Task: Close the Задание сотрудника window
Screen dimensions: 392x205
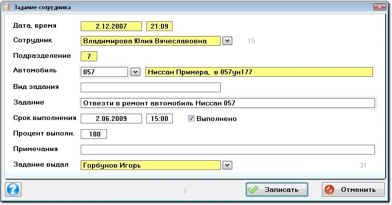Action: pyautogui.click(x=379, y=7)
